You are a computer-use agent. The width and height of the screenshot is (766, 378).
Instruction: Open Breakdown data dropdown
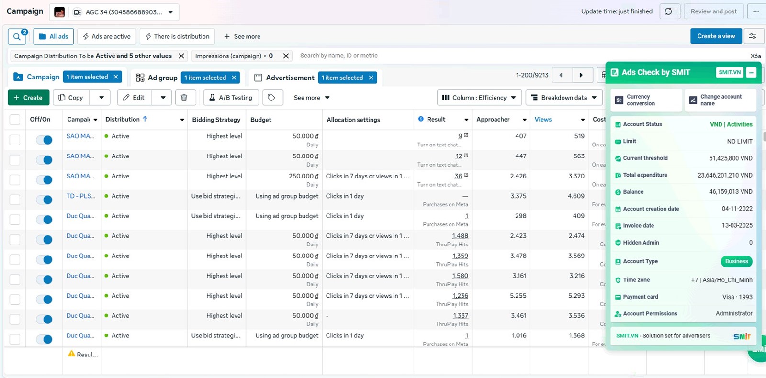click(x=564, y=98)
